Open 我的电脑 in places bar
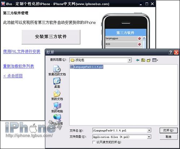 coord(57,107)
